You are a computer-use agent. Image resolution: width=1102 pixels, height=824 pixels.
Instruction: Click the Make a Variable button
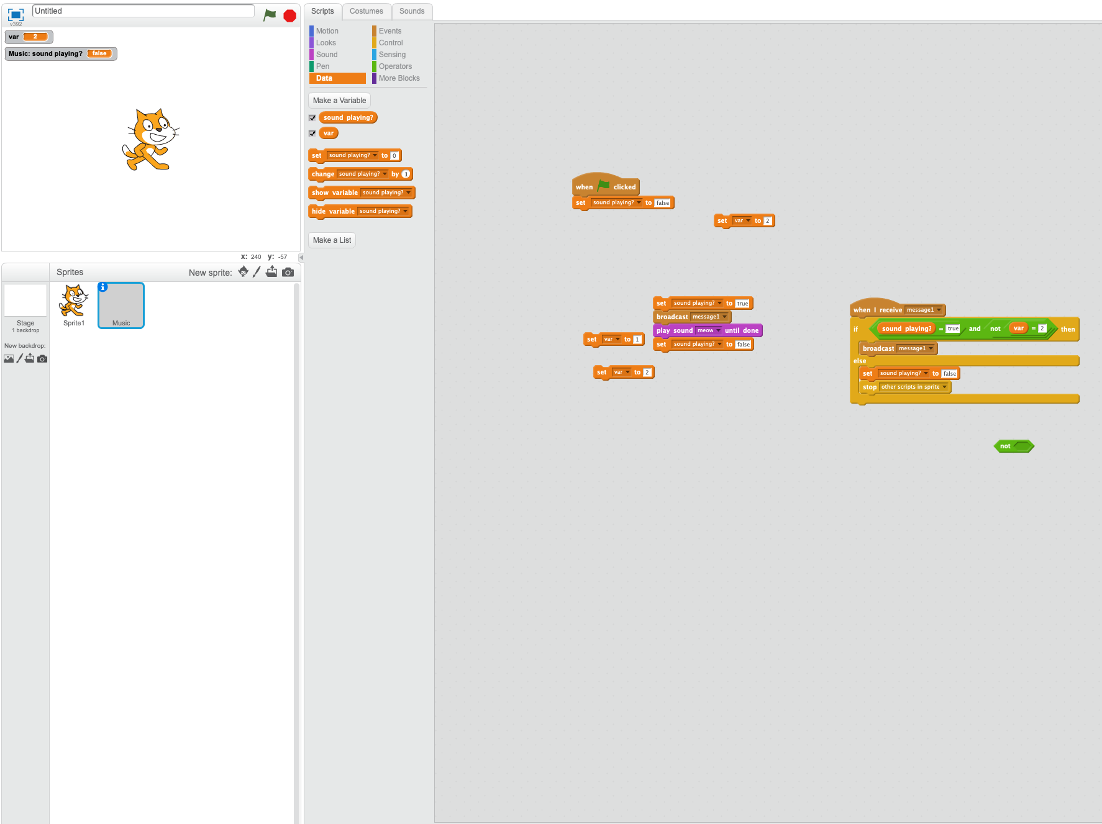coord(339,100)
